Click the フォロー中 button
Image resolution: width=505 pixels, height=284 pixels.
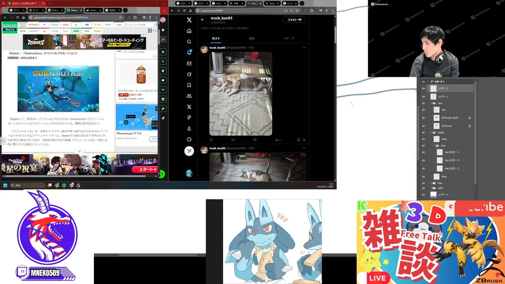[294, 20]
